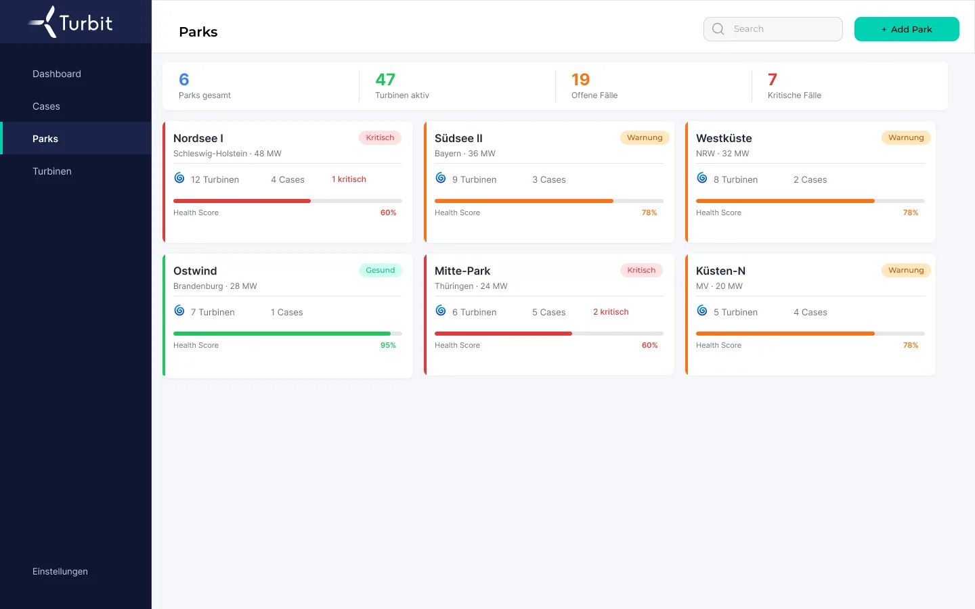The image size is (975, 609).
Task: Click the turbine icon on Südsee II card
Action: (441, 178)
